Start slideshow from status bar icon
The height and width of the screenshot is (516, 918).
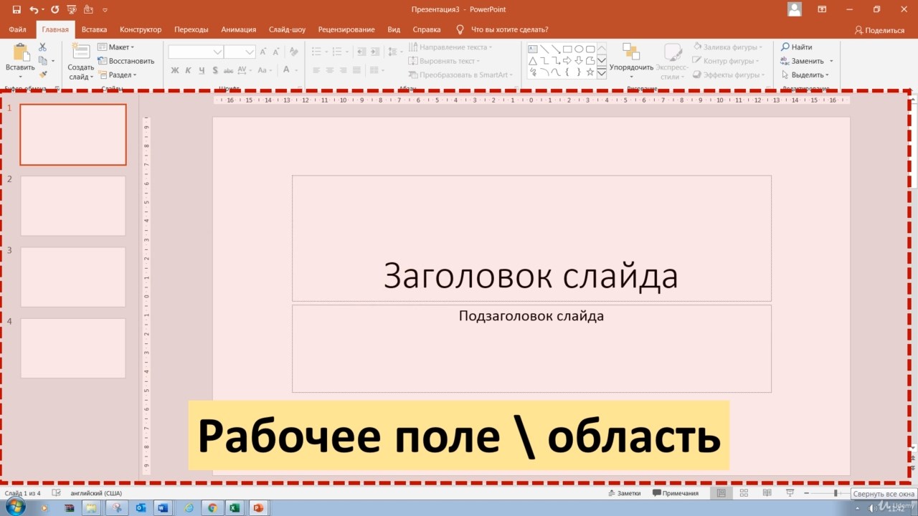coord(790,493)
